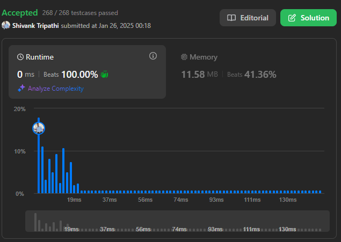Click the Shivank Tripathi username
Image resolution: width=341 pixels, height=242 pixels.
pos(35,26)
